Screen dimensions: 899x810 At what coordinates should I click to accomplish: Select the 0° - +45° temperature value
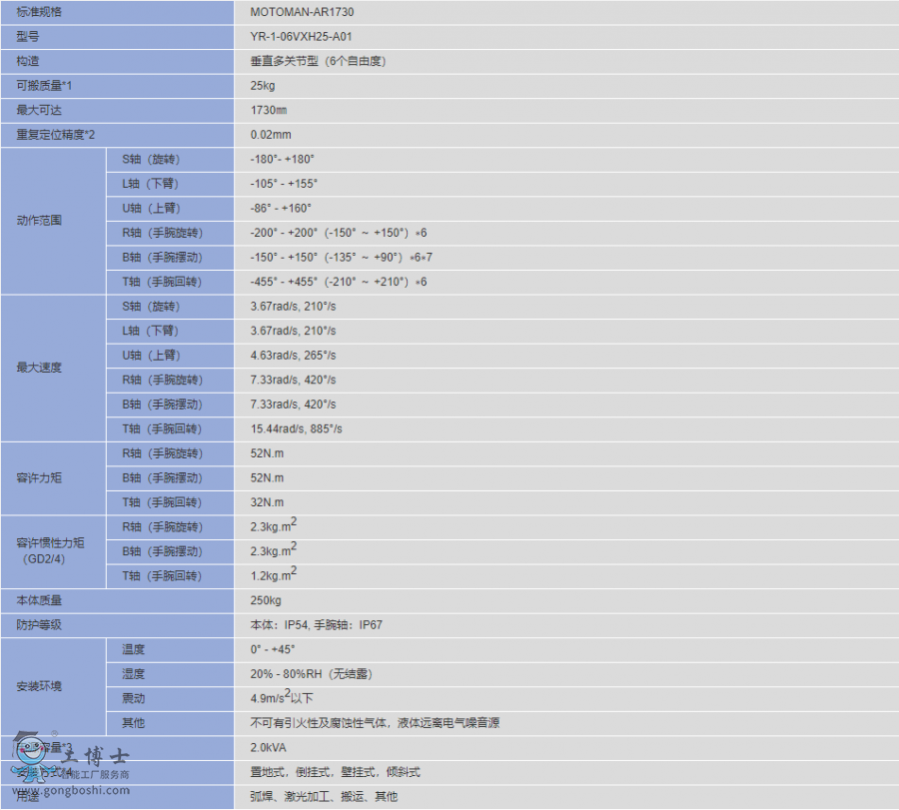pos(273,650)
